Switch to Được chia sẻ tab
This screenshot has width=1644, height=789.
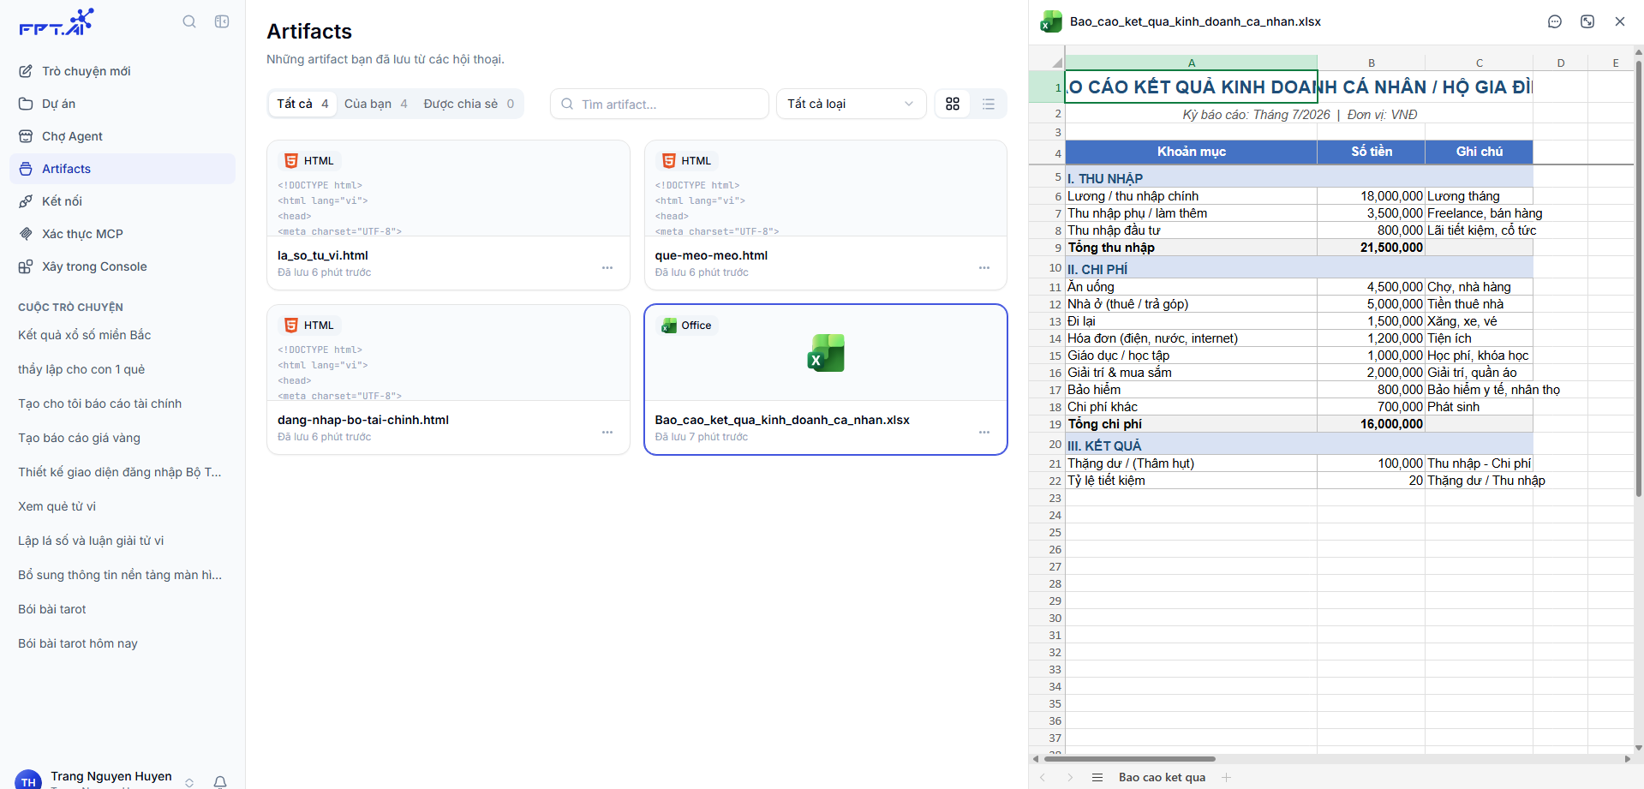point(469,104)
